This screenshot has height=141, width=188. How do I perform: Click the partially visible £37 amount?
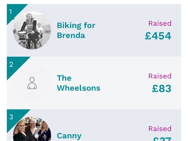coord(162,139)
